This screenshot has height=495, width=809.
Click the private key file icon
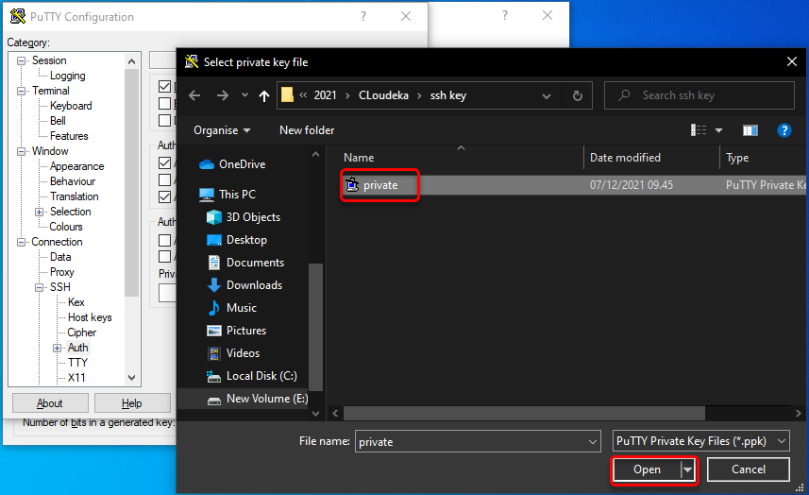coord(352,185)
